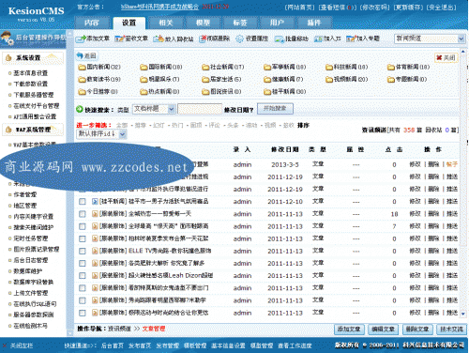Click the 技术交流 button
Image resolution: width=469 pixels, height=353 pixels.
(451, 330)
